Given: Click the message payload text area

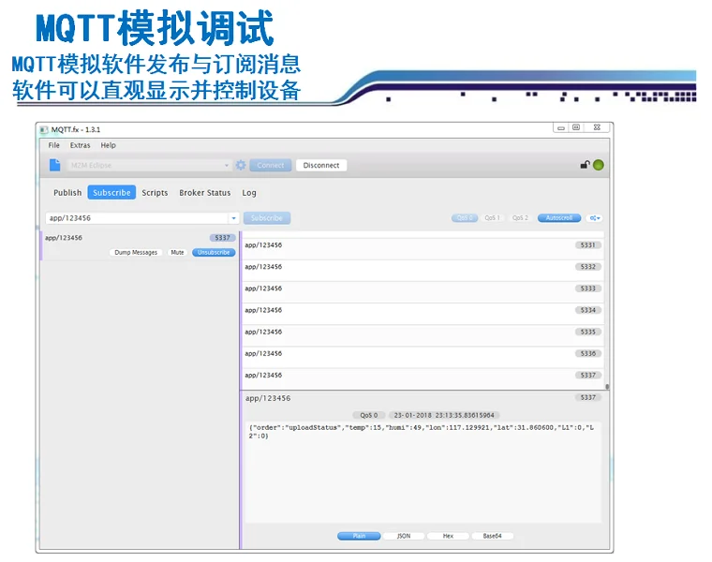Looking at the screenshot, I should 423,472.
